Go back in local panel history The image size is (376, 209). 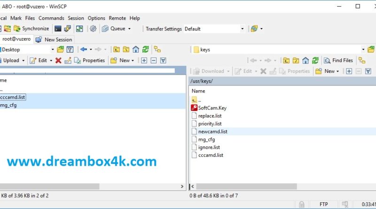(x=84, y=49)
